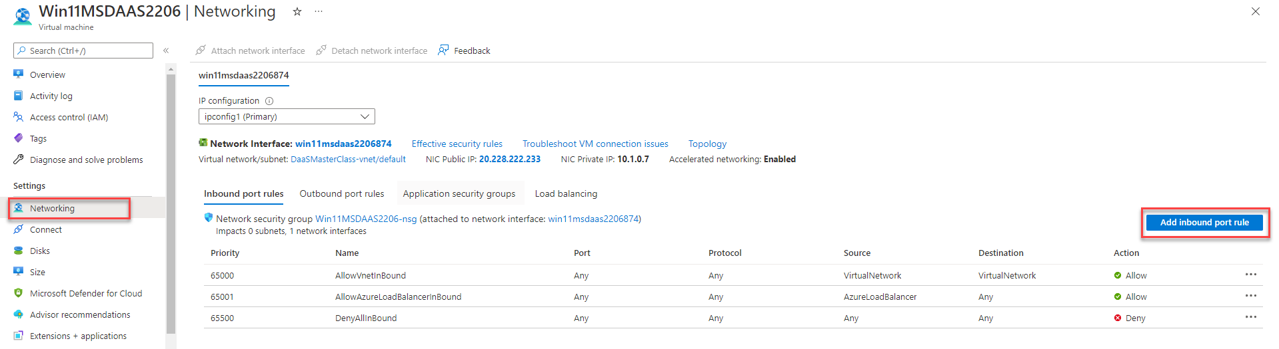The image size is (1279, 349).
Task: Open the Effective security rules link
Action: click(457, 144)
